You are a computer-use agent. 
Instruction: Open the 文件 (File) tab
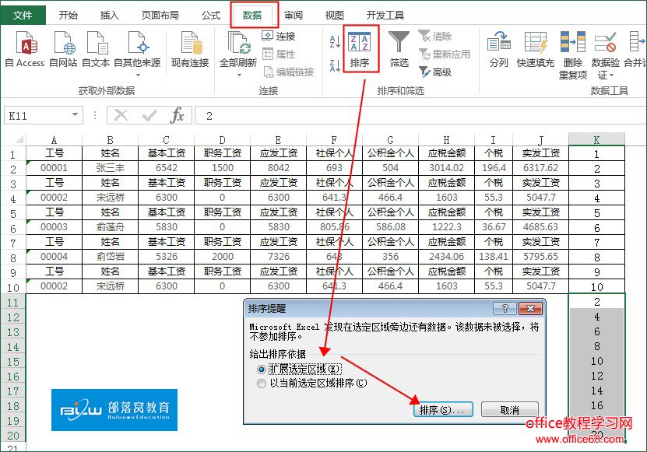pyautogui.click(x=23, y=15)
